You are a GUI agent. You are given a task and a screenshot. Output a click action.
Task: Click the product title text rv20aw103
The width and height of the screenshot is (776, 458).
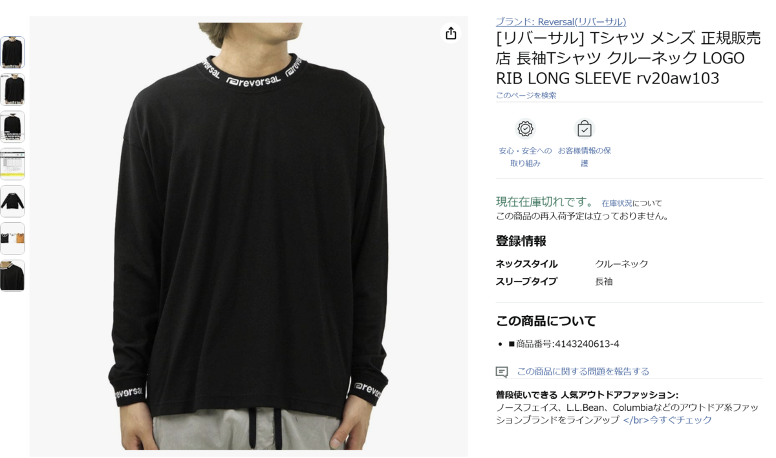pyautogui.click(x=677, y=79)
